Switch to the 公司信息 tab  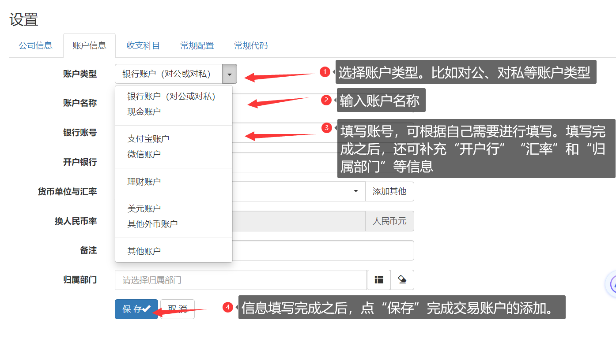coord(36,45)
